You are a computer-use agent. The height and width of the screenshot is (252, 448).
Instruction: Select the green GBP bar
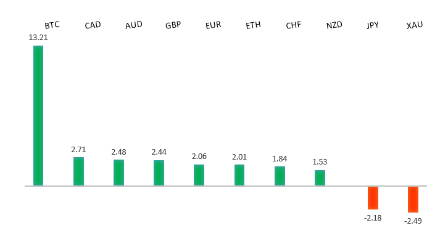pos(159,173)
